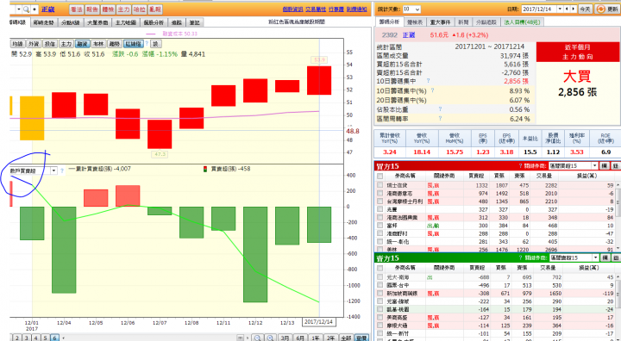
Task: Click the 橫 layout button in 買方15 header
Action: tap(605, 165)
